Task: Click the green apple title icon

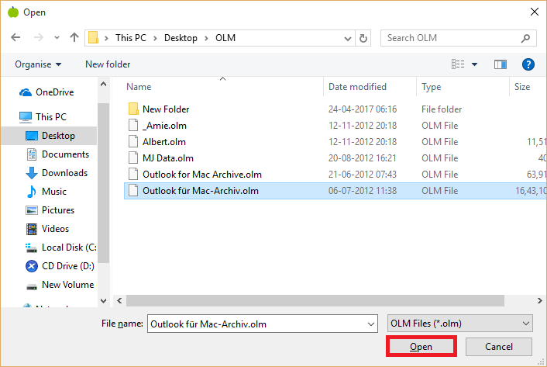Action: [13, 12]
